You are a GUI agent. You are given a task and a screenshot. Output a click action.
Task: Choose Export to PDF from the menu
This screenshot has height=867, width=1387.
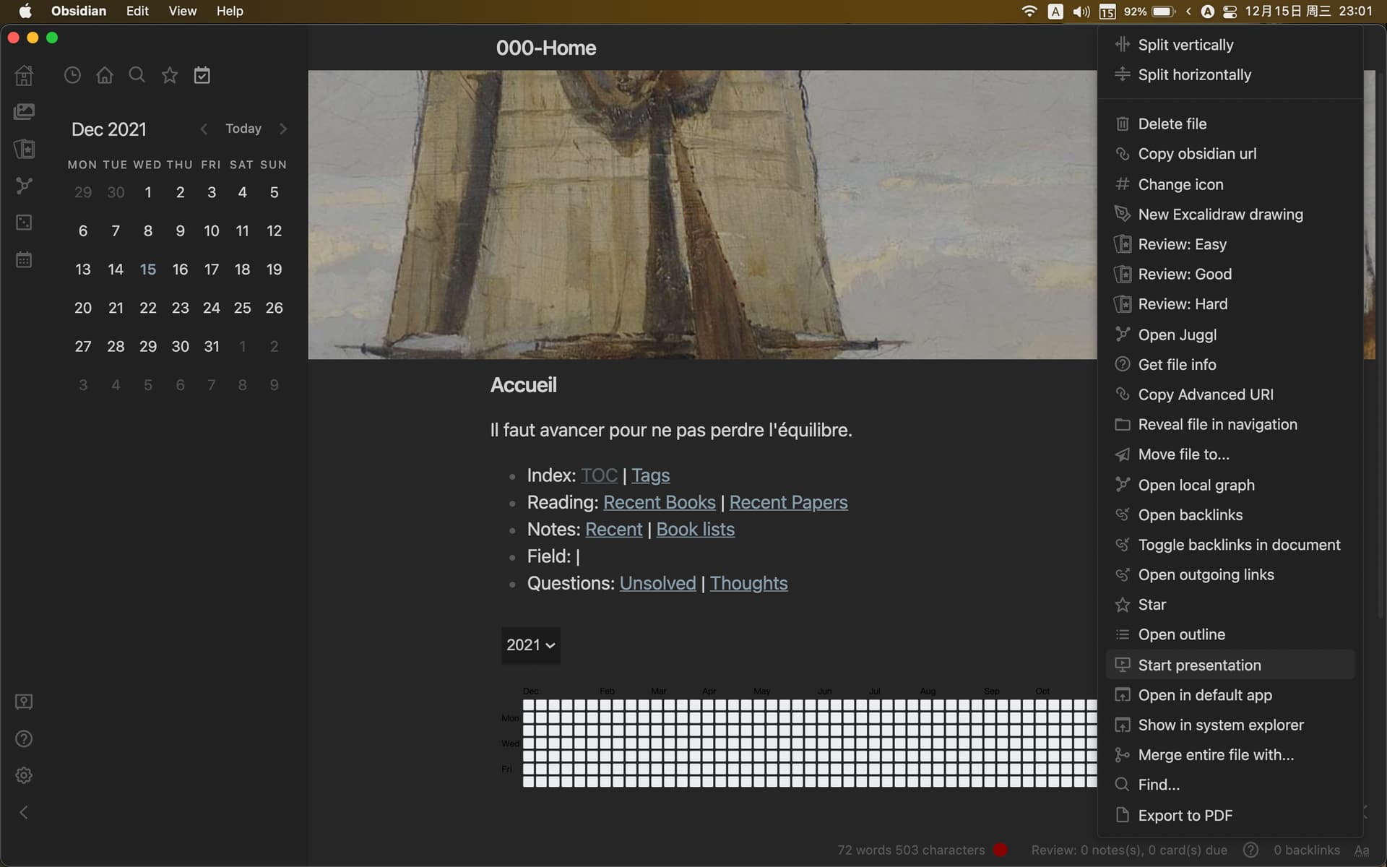click(1185, 815)
